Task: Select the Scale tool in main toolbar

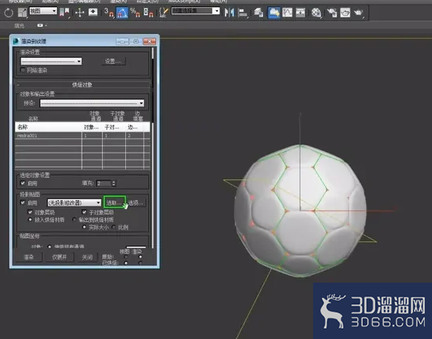Action: (x=22, y=13)
